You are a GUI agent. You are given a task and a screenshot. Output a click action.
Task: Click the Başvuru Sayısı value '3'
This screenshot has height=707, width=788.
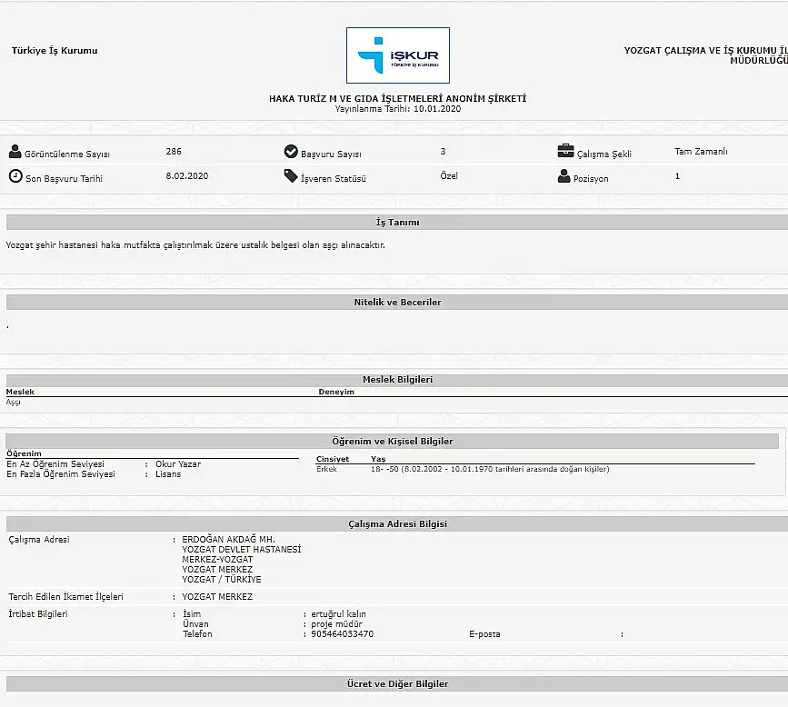(x=443, y=151)
